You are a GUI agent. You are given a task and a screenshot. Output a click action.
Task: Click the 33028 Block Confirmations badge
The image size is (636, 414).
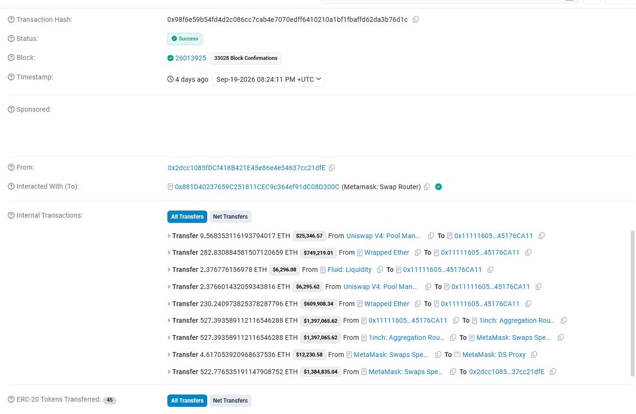[x=246, y=58]
